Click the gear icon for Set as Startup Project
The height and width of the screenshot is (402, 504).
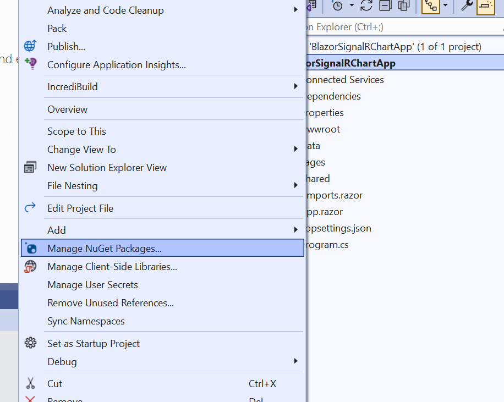point(30,343)
